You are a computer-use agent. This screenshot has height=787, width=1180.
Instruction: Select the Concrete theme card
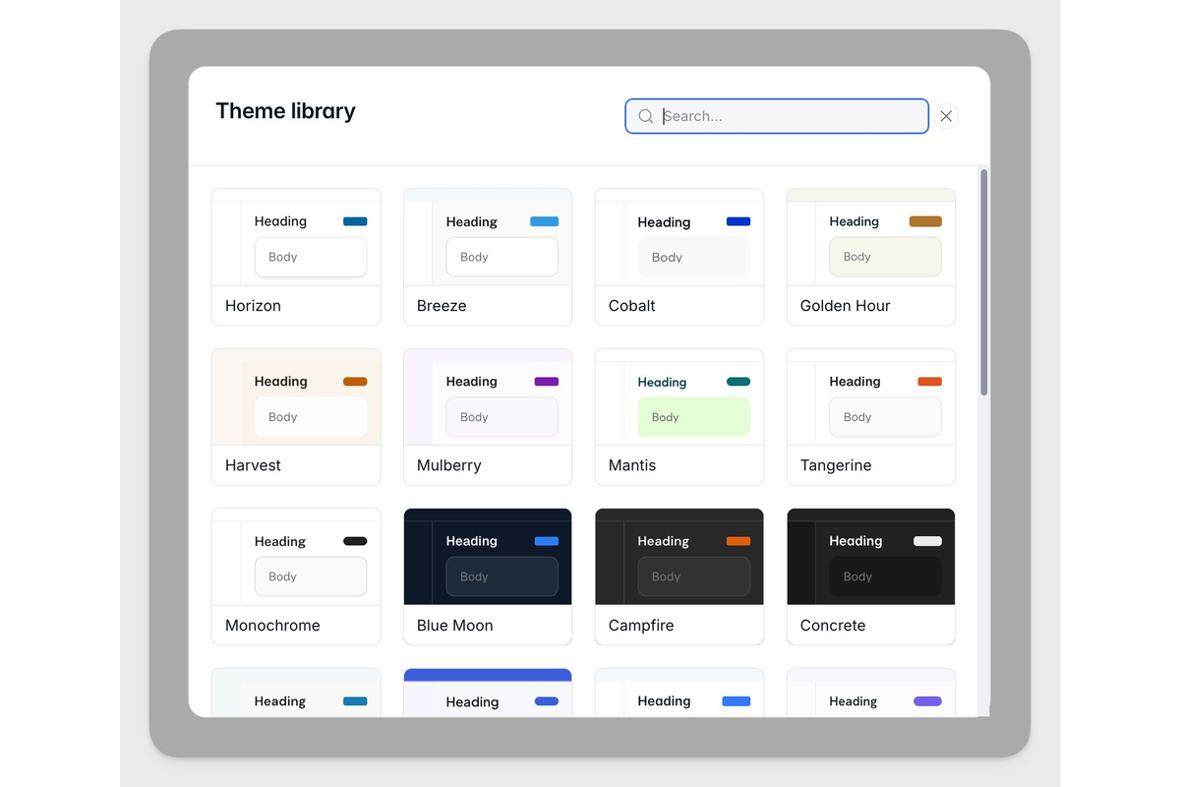(871, 576)
